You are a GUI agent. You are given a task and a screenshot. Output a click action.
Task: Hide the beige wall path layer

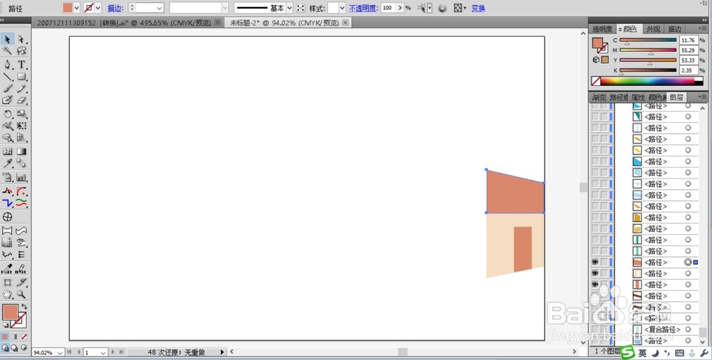pos(595,273)
